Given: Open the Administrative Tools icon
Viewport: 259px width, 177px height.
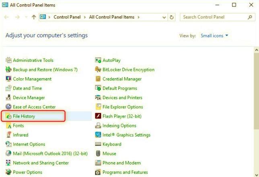Looking at the screenshot, I should click(x=8, y=60).
